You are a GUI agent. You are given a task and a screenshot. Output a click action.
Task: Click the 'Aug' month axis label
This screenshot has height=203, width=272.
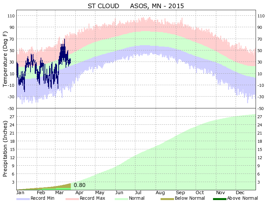point(160,193)
